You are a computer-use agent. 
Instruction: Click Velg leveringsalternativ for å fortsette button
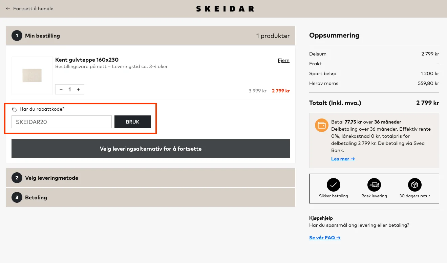[151, 149]
